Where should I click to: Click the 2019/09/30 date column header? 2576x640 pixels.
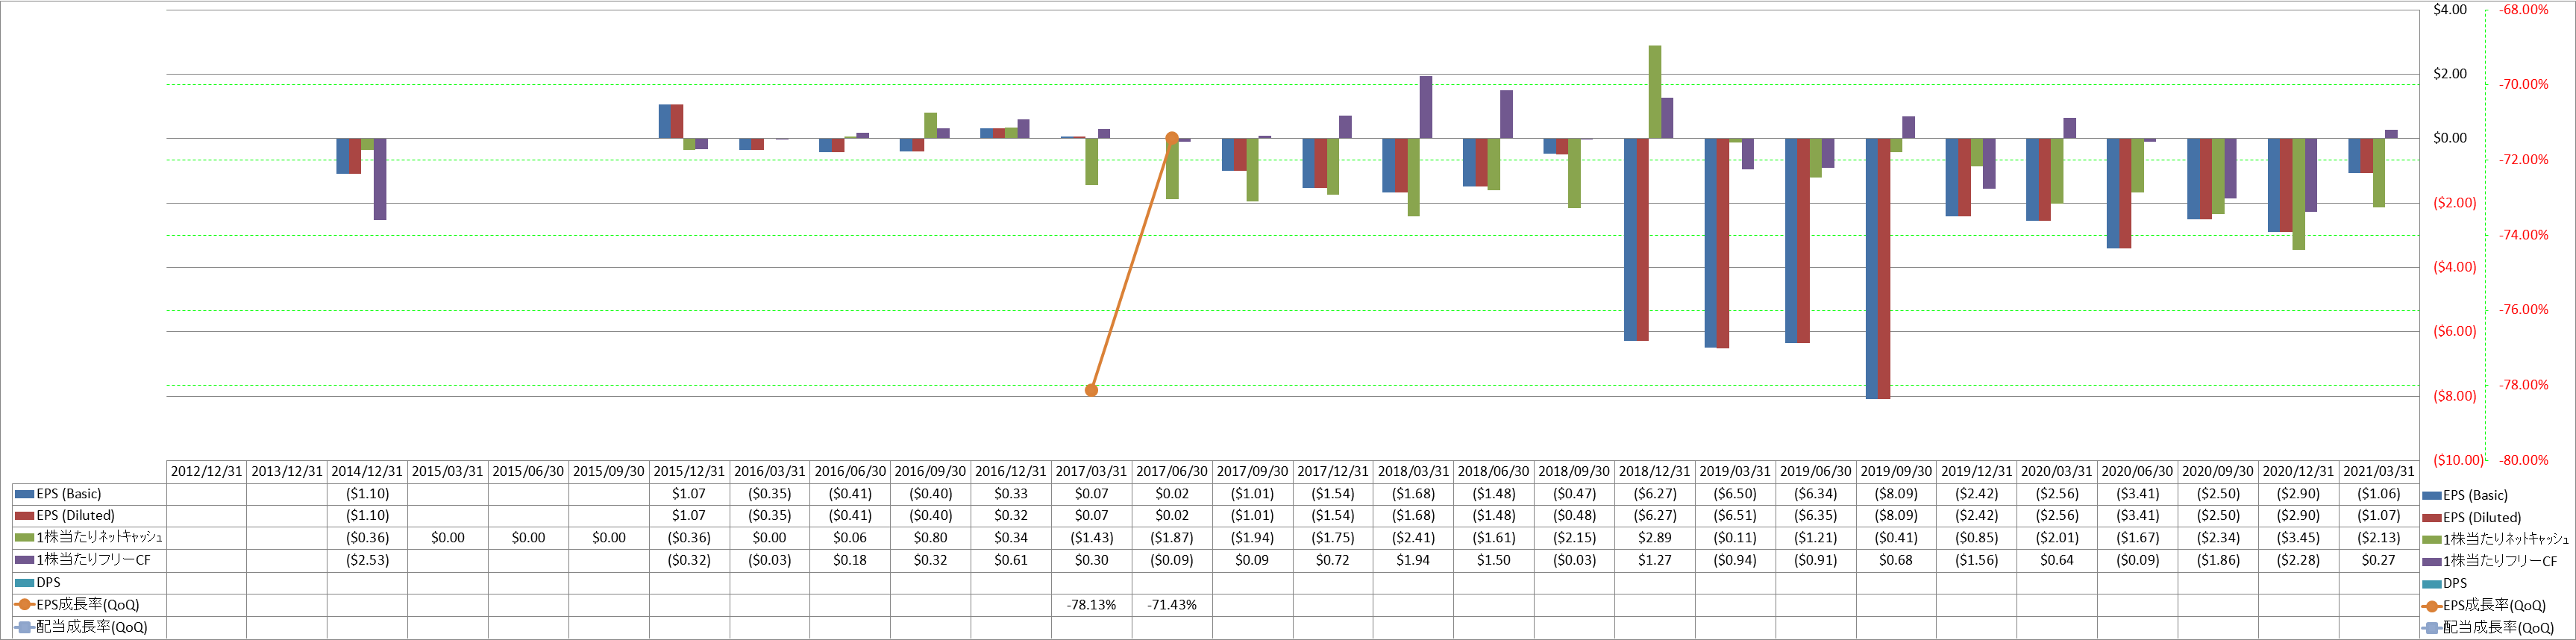1896,471
